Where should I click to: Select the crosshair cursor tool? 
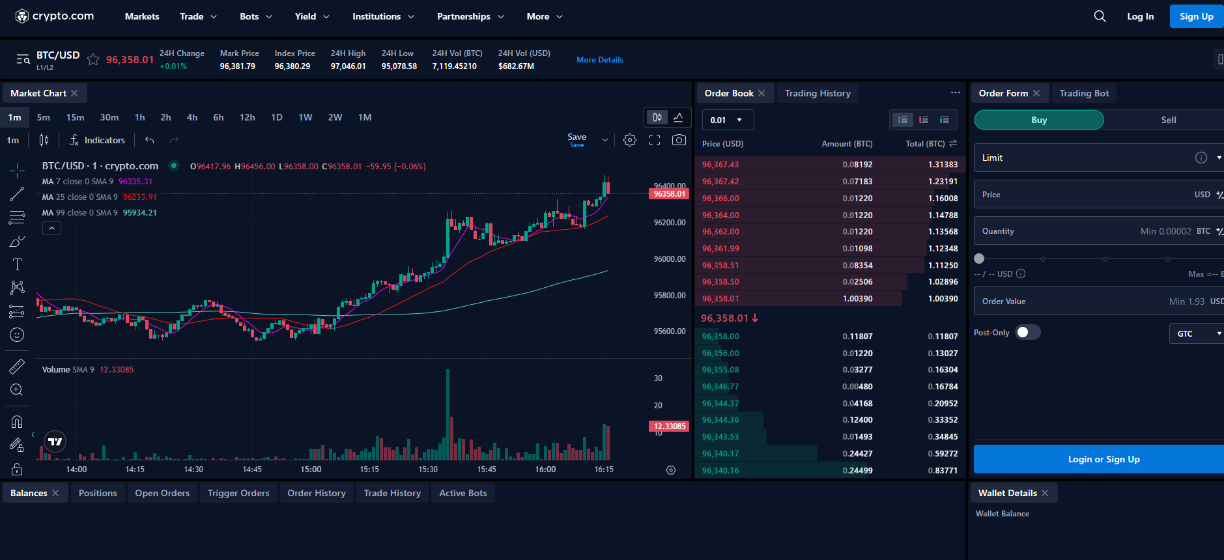click(x=17, y=171)
